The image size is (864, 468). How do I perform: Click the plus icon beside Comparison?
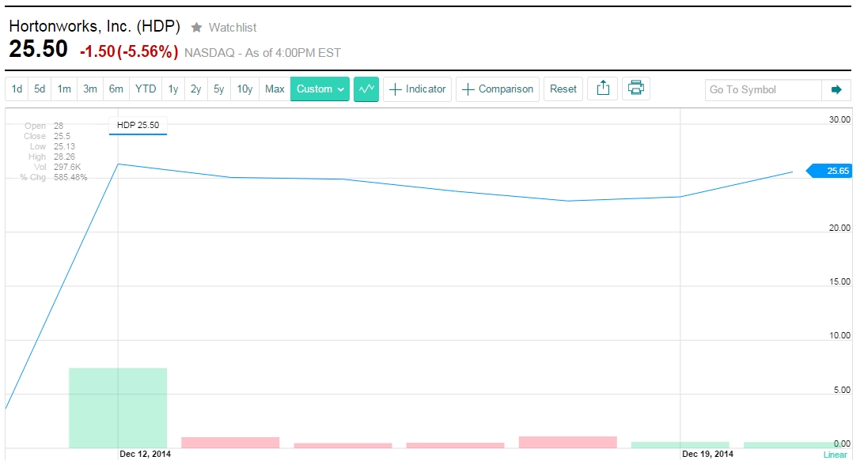click(x=468, y=90)
